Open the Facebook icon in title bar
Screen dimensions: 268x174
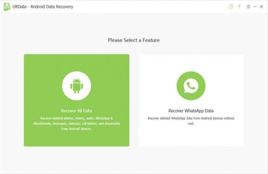(x=239, y=6)
